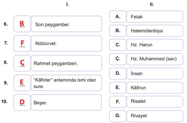Click the "İnsan" option box

[155, 73]
